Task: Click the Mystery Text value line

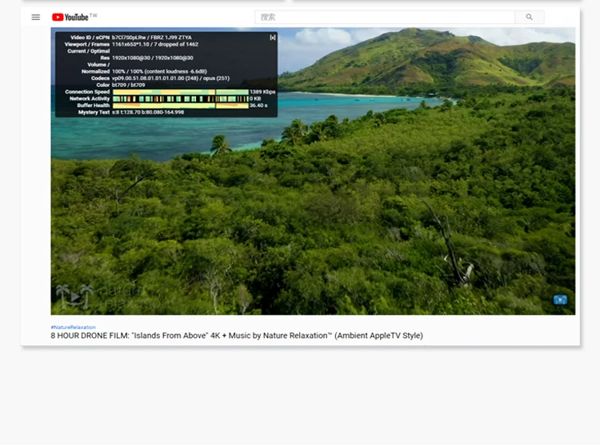Action: pos(148,113)
